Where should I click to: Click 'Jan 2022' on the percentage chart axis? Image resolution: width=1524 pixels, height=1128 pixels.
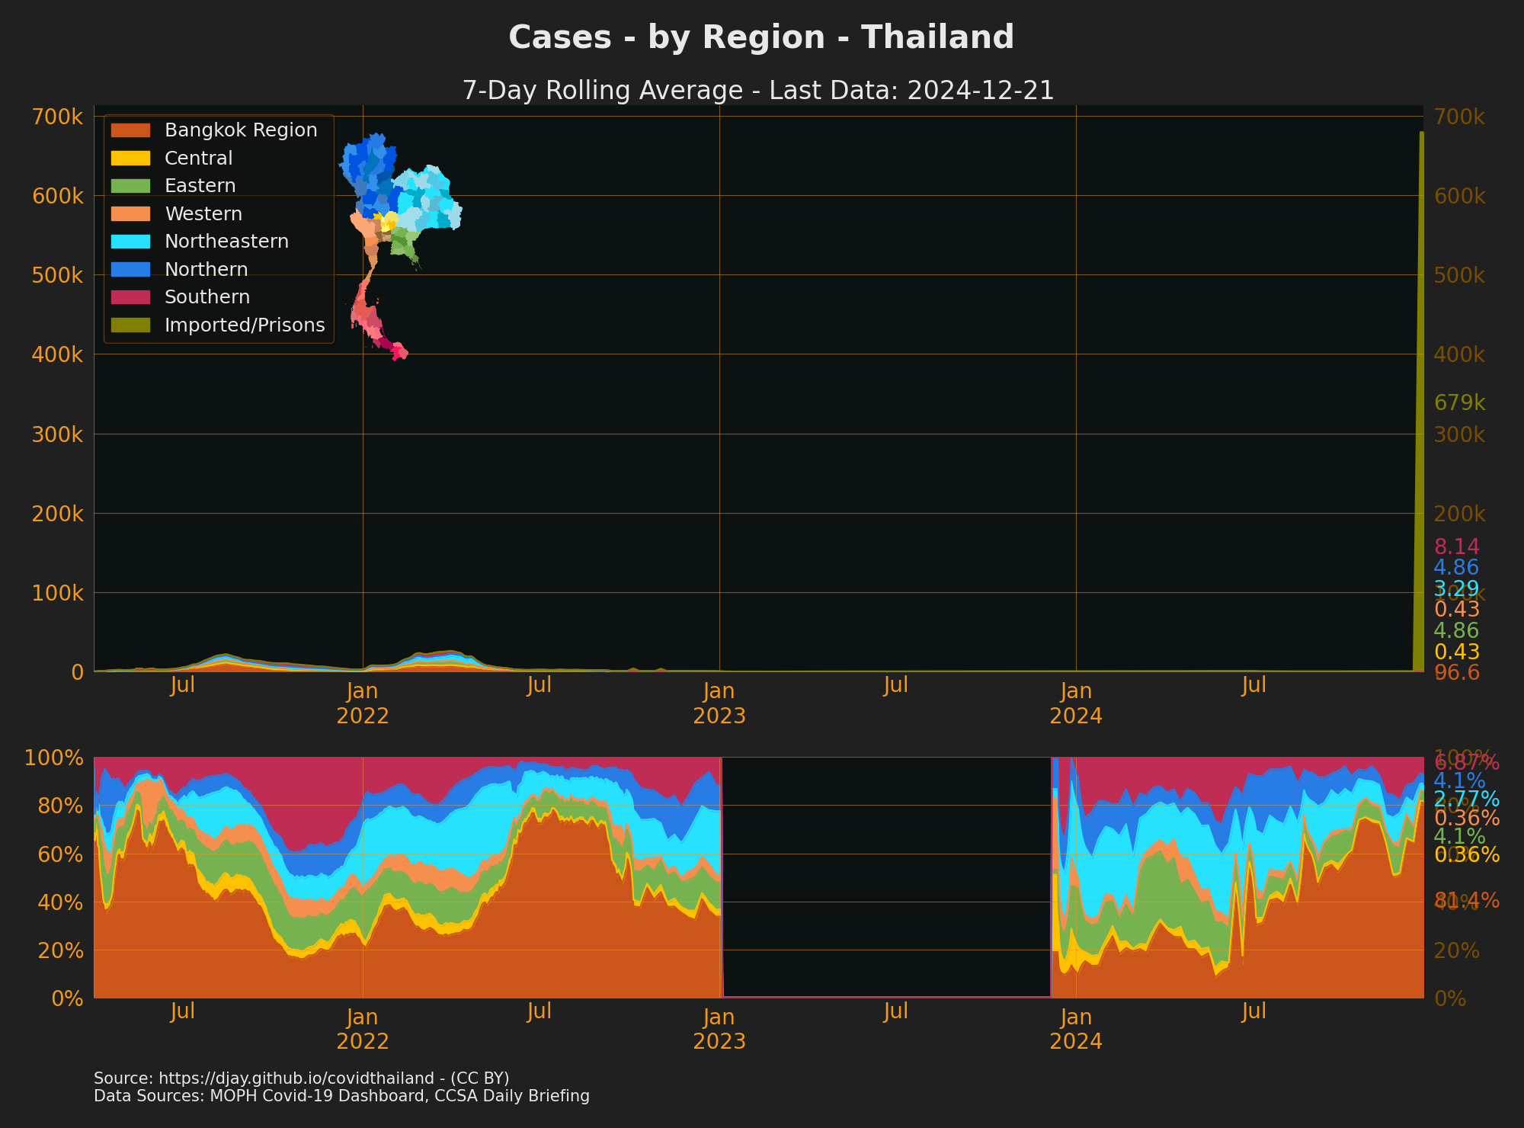(x=363, y=1029)
